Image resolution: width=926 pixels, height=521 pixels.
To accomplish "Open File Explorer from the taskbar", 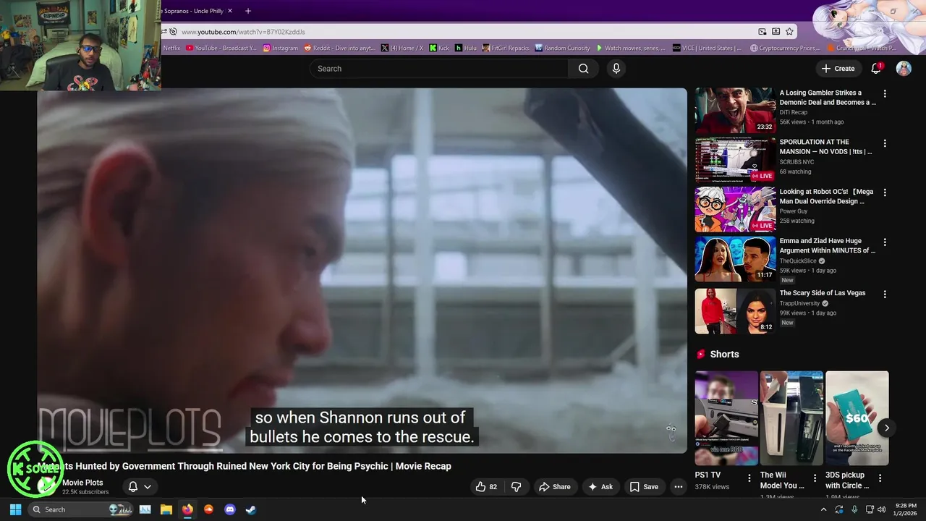I will (166, 509).
